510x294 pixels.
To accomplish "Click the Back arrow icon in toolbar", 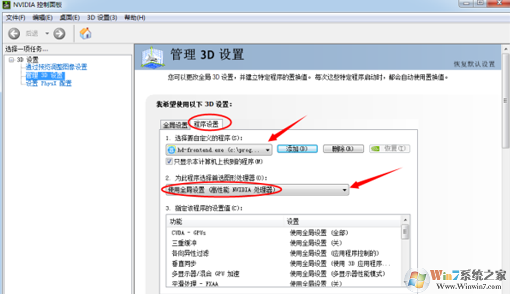I will [x=14, y=34].
